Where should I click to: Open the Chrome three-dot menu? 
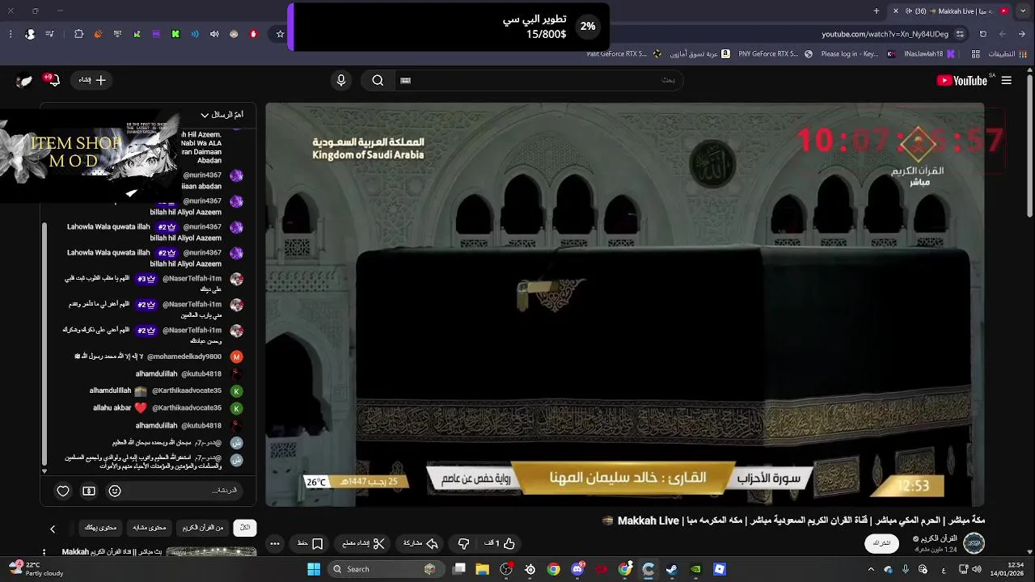[10, 34]
